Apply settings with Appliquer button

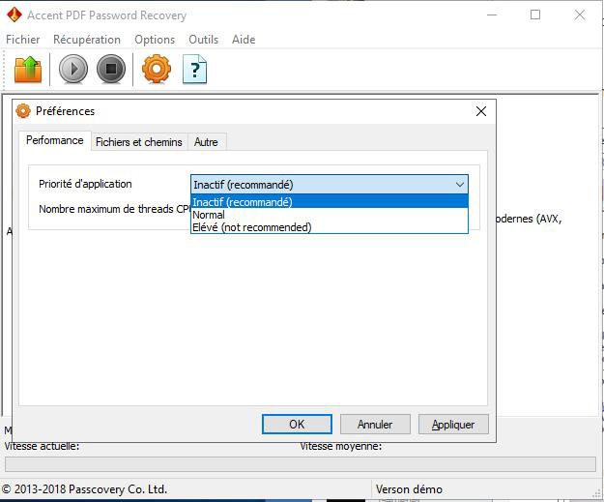tap(453, 425)
